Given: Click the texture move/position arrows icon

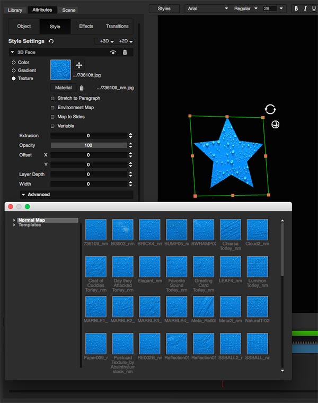Looking at the screenshot, I should click(x=79, y=65).
